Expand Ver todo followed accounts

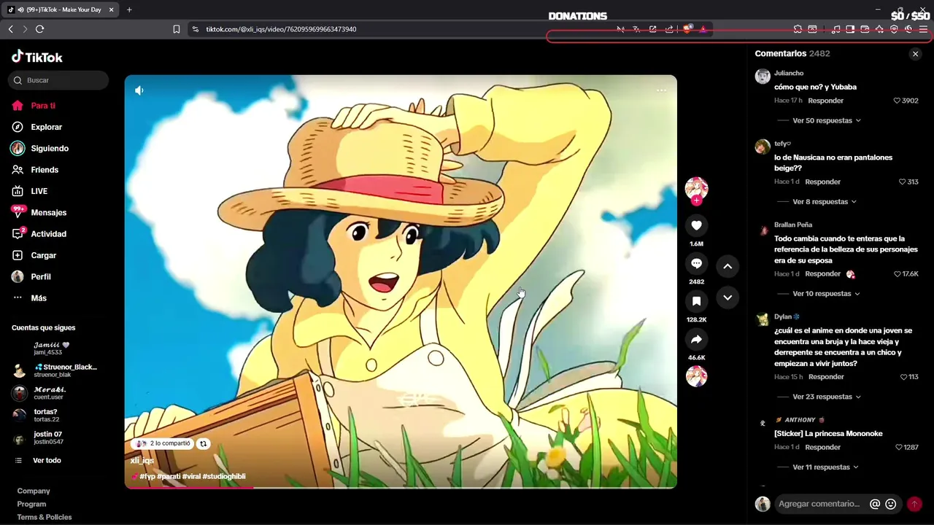[x=39, y=461]
